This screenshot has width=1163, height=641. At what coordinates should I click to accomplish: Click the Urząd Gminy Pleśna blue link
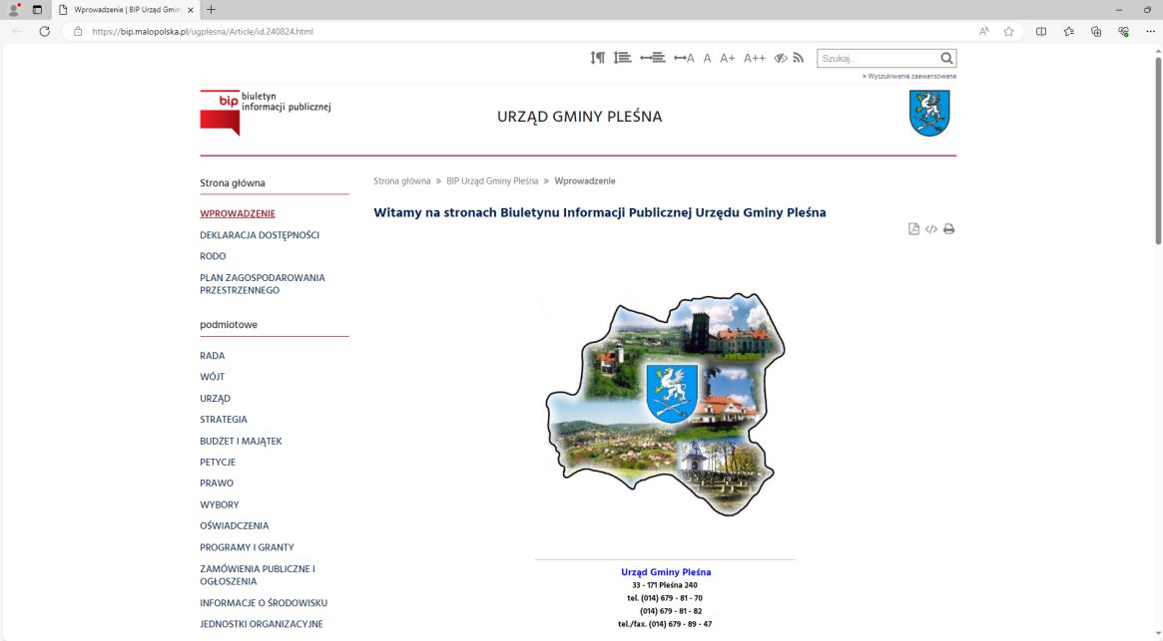(x=666, y=572)
